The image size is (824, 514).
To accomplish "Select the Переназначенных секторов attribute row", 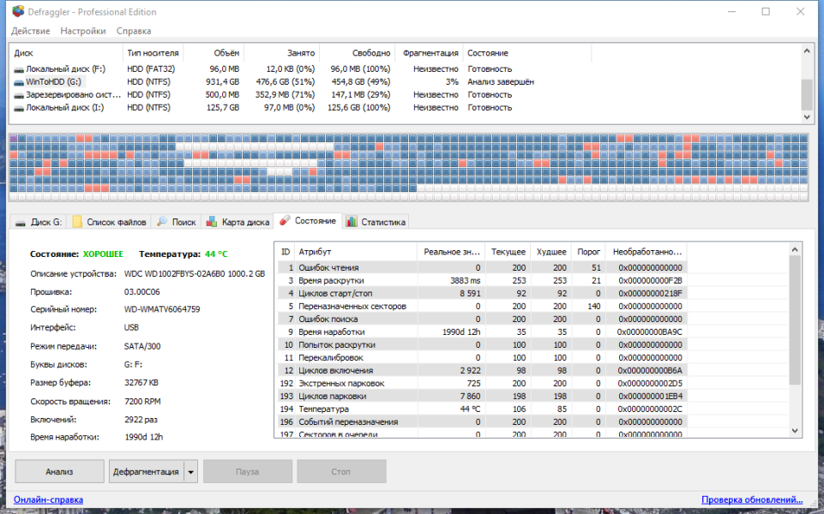I will point(482,306).
